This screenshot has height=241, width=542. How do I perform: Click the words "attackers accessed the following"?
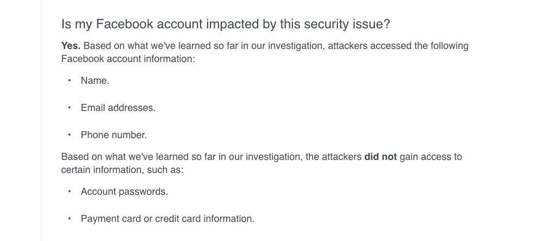tap(398, 46)
